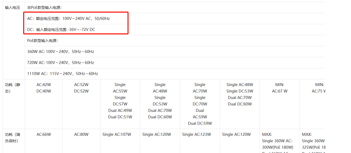
Task: Click the 720W AC input power row
Action: (61, 63)
